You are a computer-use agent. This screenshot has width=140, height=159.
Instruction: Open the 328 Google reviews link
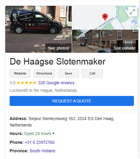pos(56,83)
